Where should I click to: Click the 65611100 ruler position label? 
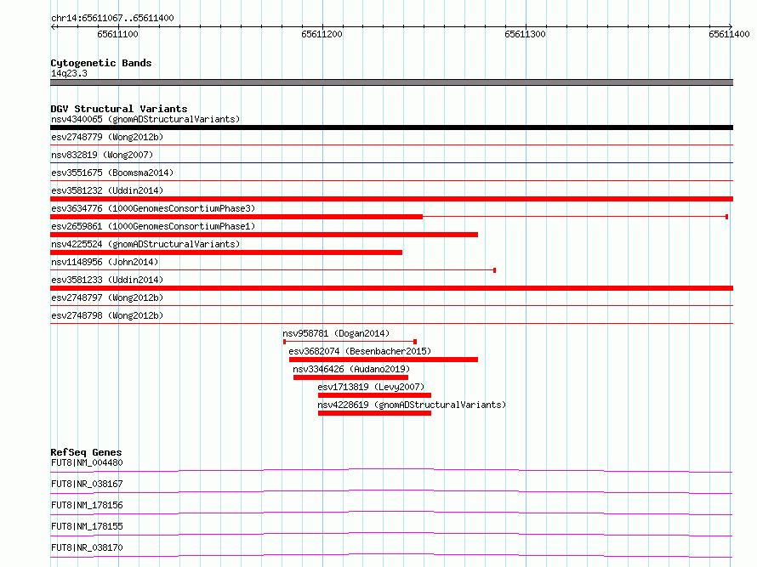[x=117, y=34]
